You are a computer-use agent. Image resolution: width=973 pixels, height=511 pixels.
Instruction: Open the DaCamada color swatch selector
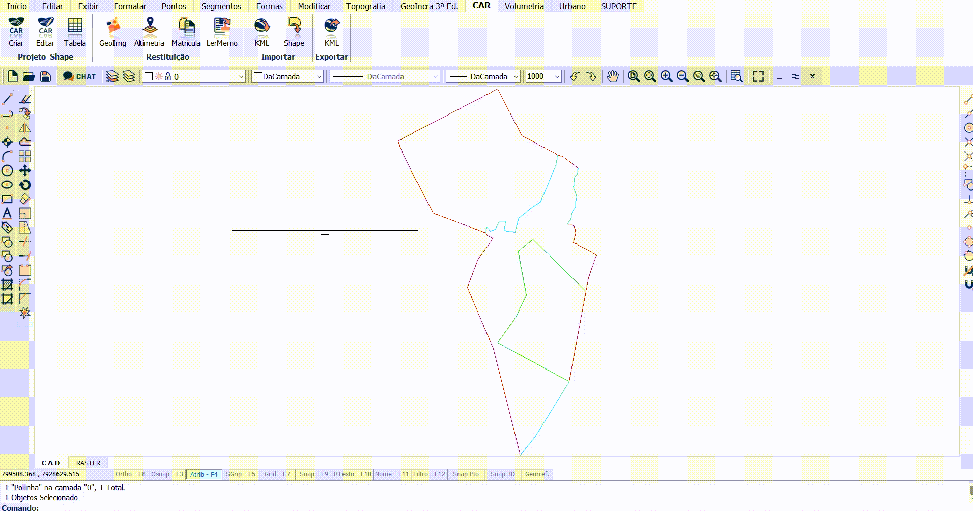coord(288,76)
